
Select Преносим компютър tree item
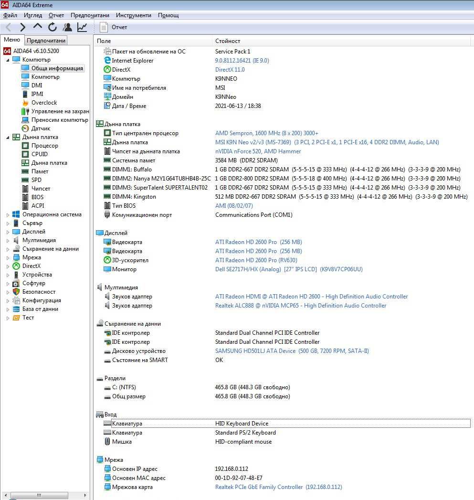[60, 120]
